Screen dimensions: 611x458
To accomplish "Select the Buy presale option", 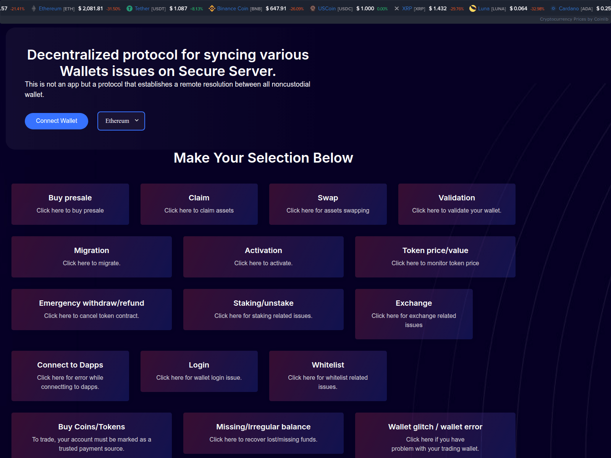I will (x=70, y=204).
